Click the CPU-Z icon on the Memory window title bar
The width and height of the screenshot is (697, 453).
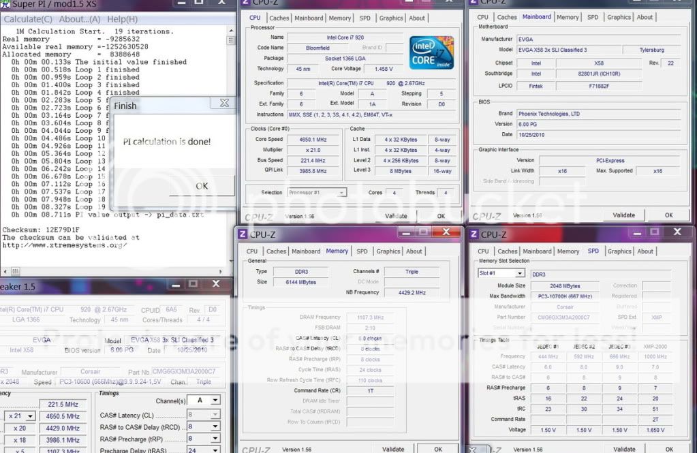coord(243,234)
